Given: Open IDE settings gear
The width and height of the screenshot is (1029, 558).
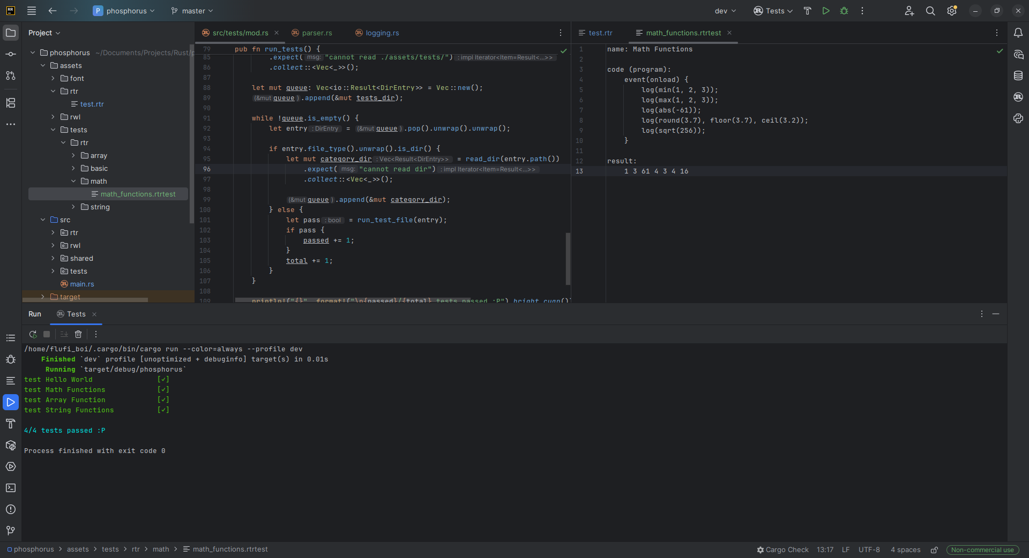Looking at the screenshot, I should tap(952, 11).
